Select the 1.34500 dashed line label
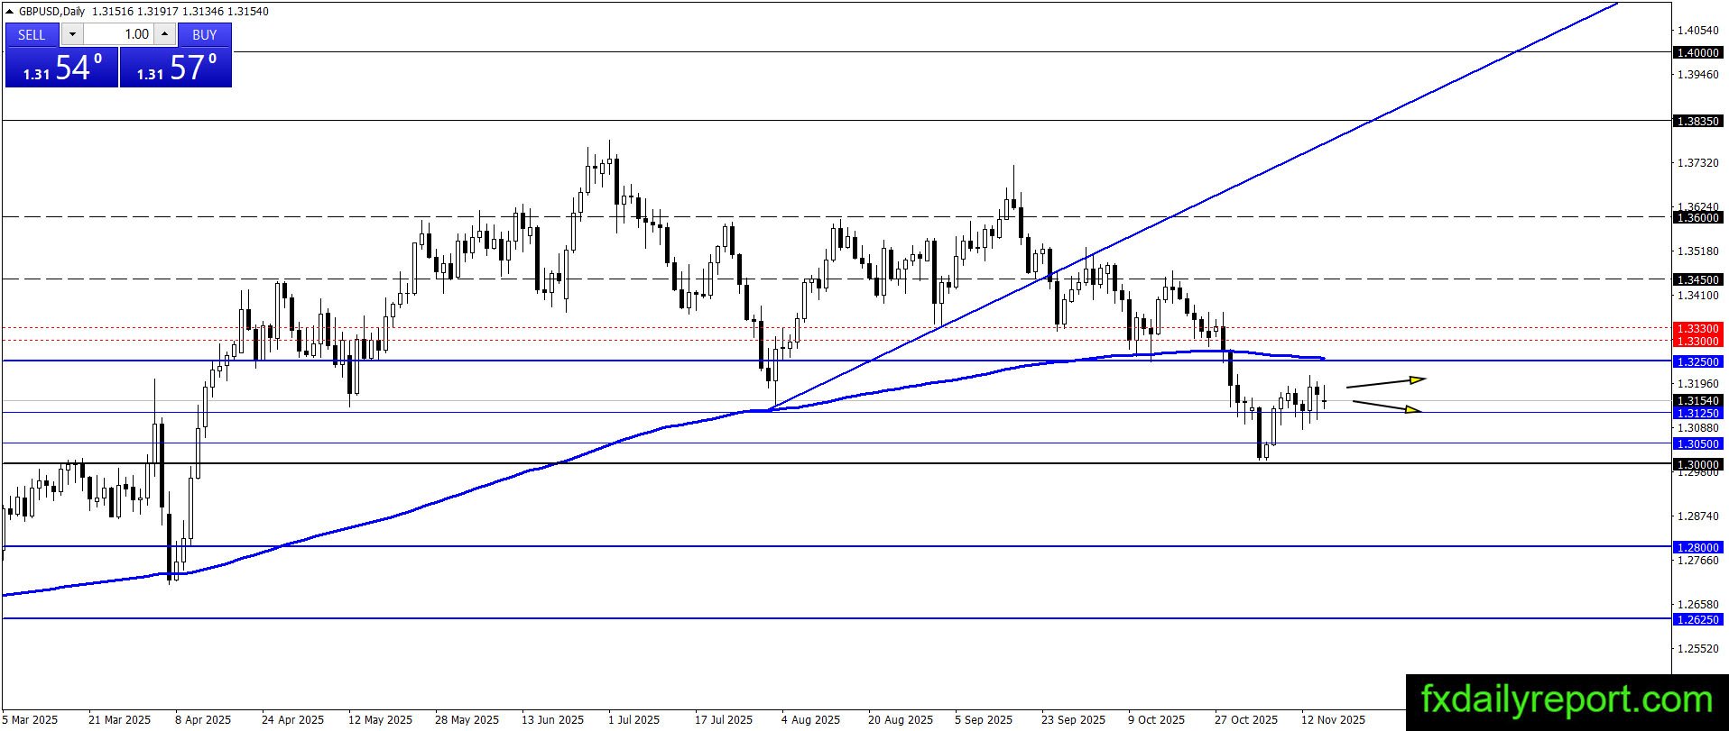 pyautogui.click(x=1697, y=279)
